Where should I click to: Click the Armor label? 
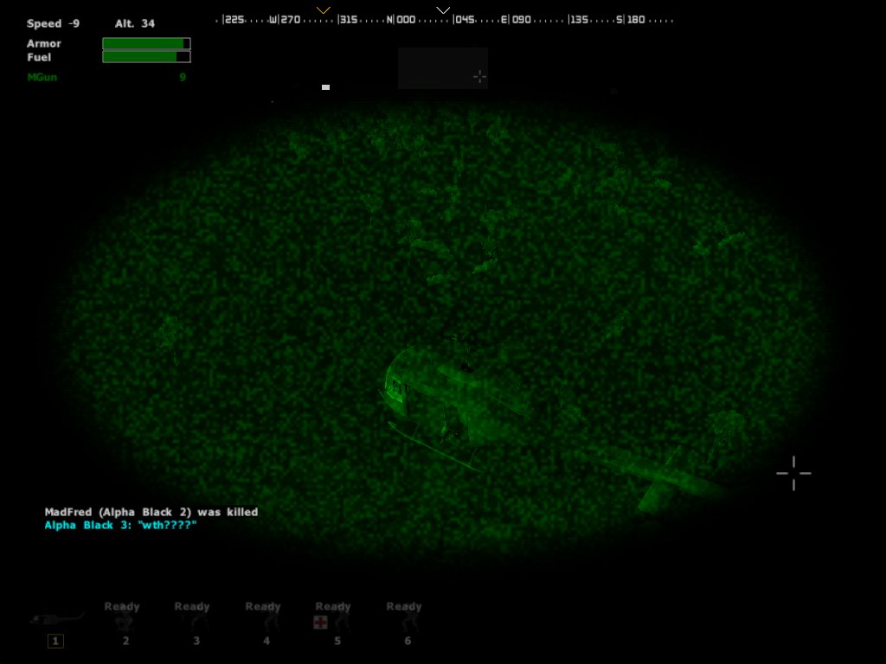[44, 43]
